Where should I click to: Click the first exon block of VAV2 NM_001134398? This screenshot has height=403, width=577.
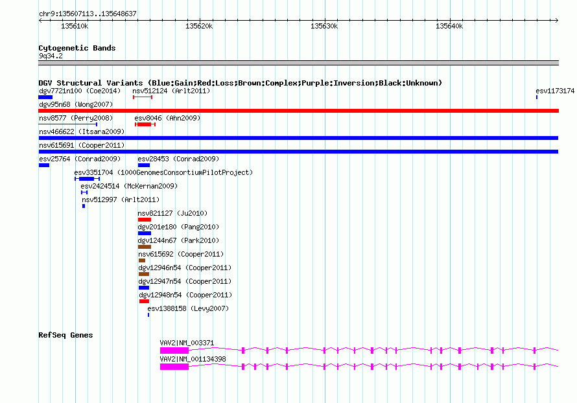pyautogui.click(x=174, y=367)
